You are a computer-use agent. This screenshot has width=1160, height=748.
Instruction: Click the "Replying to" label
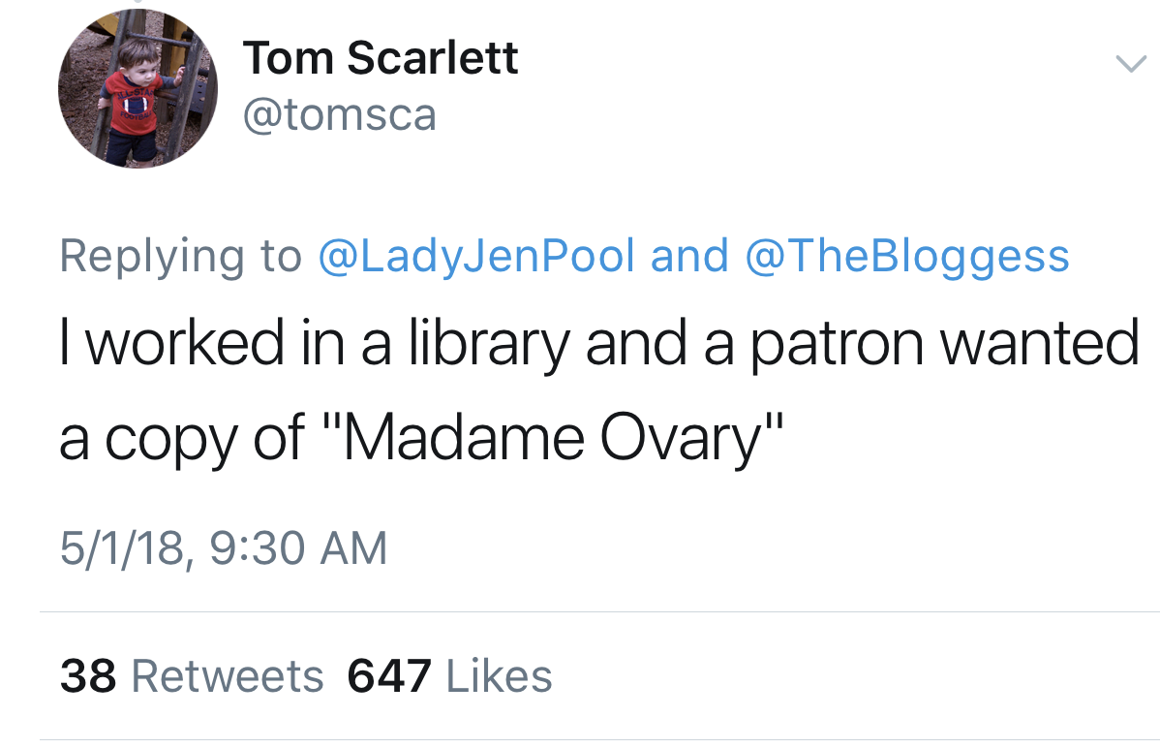click(x=180, y=256)
